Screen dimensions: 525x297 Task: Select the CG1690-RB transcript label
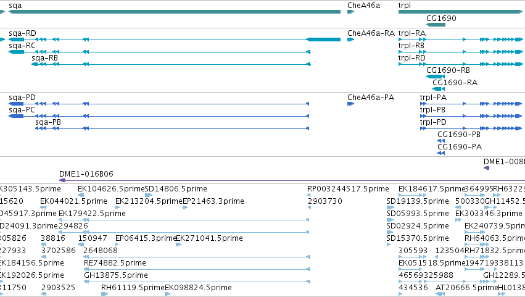tap(448, 70)
